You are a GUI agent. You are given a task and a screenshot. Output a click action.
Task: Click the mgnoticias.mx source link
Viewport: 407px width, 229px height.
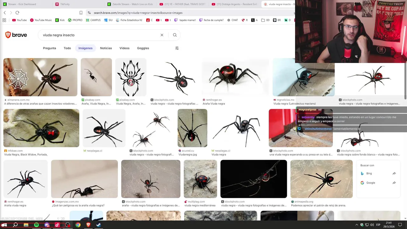[286, 100]
